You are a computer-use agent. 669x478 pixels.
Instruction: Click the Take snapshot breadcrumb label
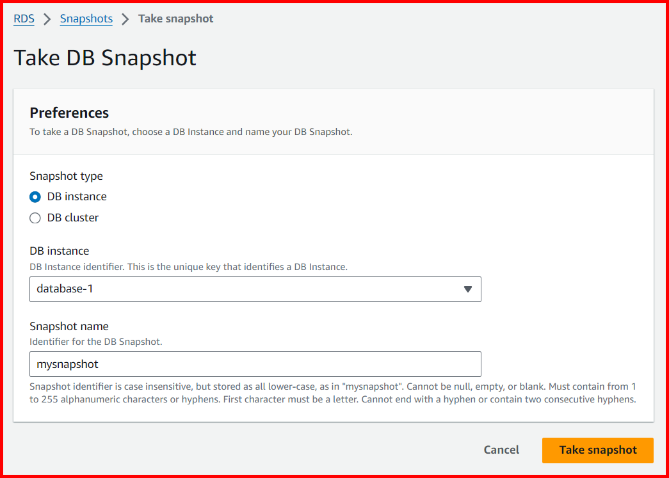pos(175,19)
